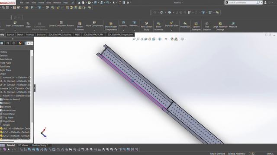Click the Display Style cube icon
Screen dimensions: 277x155
pyautogui.click(x=160, y=39)
